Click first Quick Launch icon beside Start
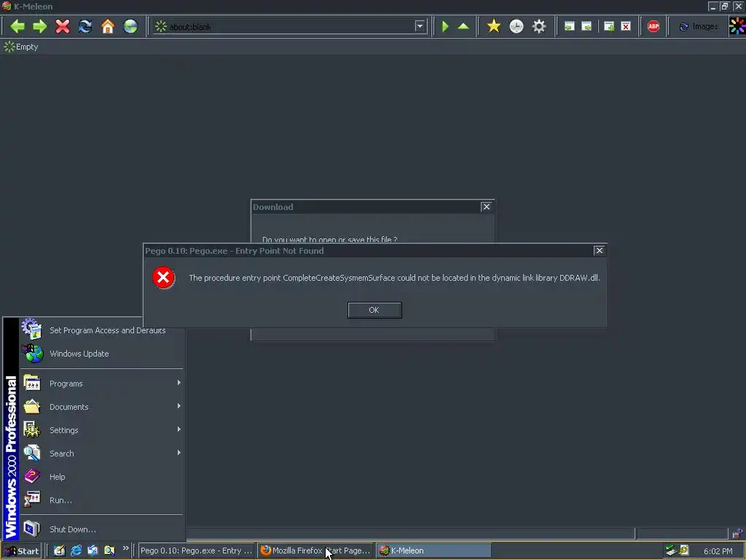 coord(59,551)
